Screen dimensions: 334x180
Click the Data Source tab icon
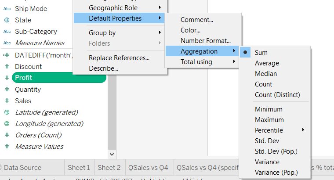tap(1, 167)
